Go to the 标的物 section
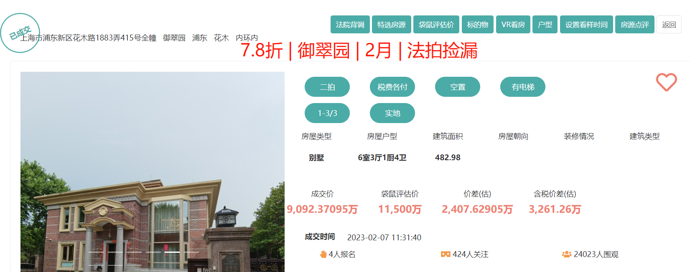This screenshot has height=272, width=690. click(477, 25)
